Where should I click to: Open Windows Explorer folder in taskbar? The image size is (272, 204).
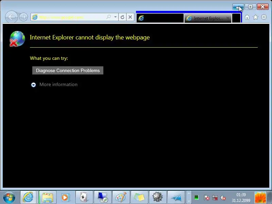pyautogui.click(x=48, y=197)
